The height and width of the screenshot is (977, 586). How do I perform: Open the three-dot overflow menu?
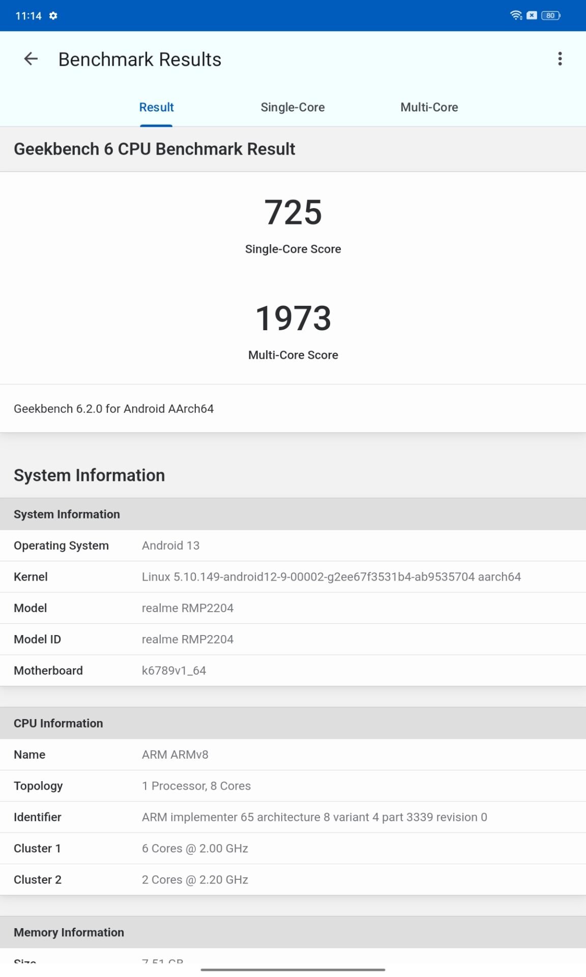[560, 59]
